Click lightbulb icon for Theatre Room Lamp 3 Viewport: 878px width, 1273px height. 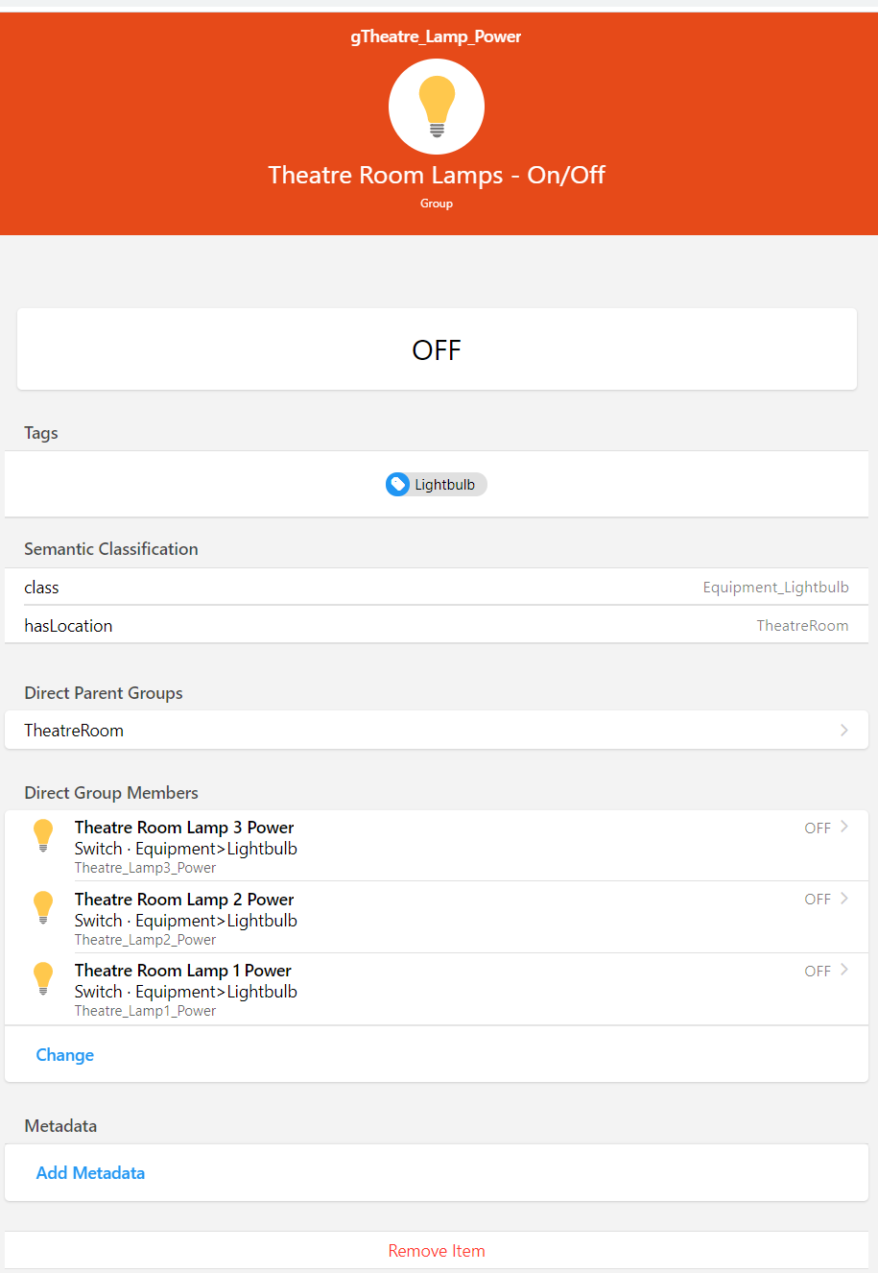click(43, 835)
